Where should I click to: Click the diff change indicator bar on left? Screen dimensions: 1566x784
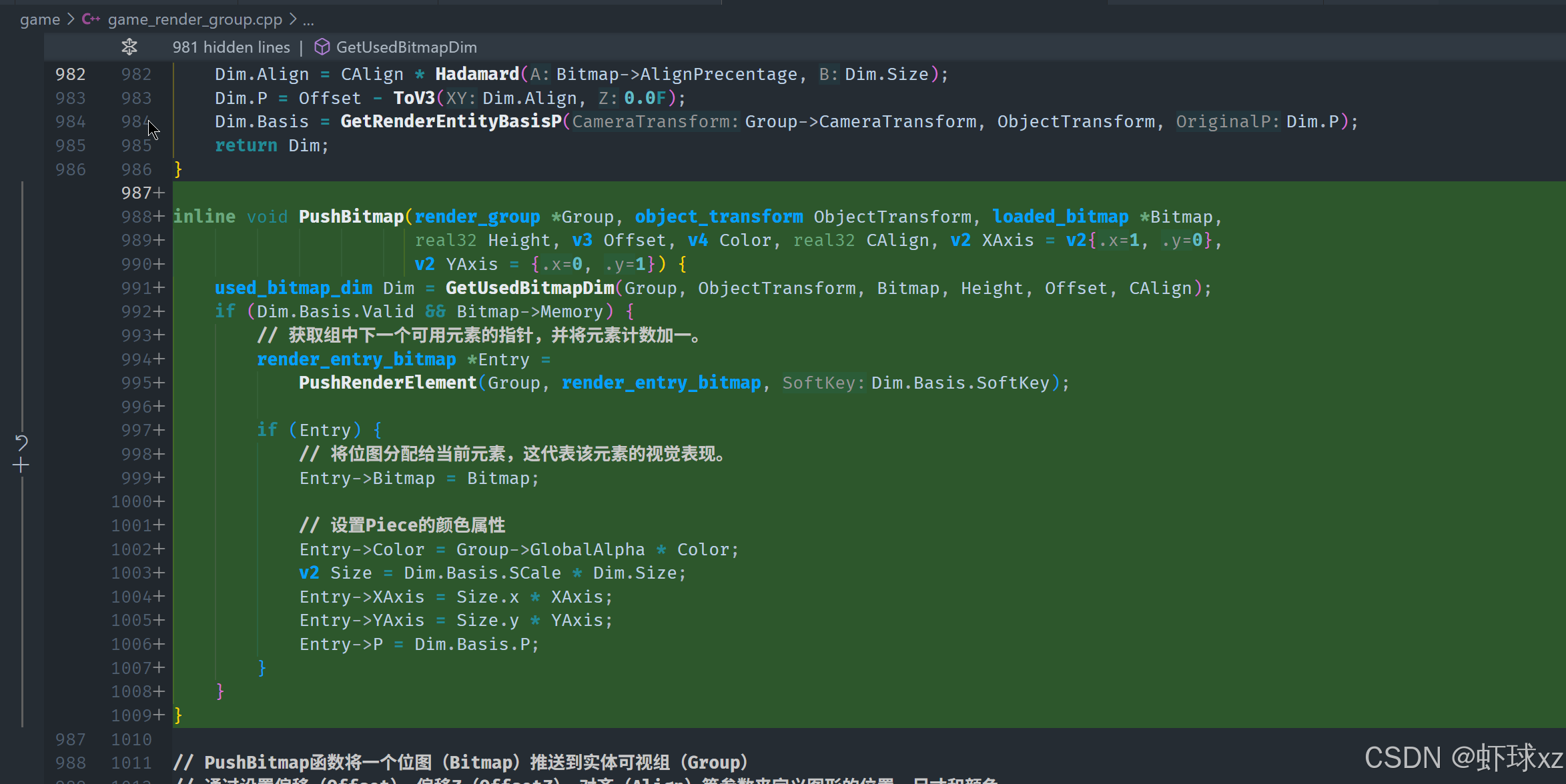pyautogui.click(x=23, y=300)
